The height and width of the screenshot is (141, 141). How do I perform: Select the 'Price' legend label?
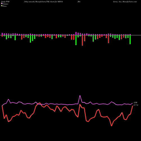click(5, 6)
